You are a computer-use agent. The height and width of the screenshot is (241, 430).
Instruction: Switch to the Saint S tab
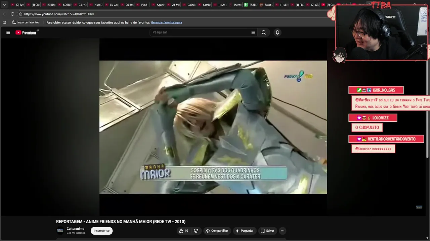[266, 5]
